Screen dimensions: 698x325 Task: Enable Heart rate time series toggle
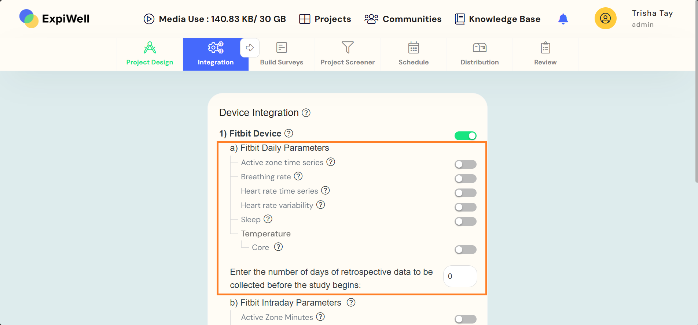click(x=466, y=193)
